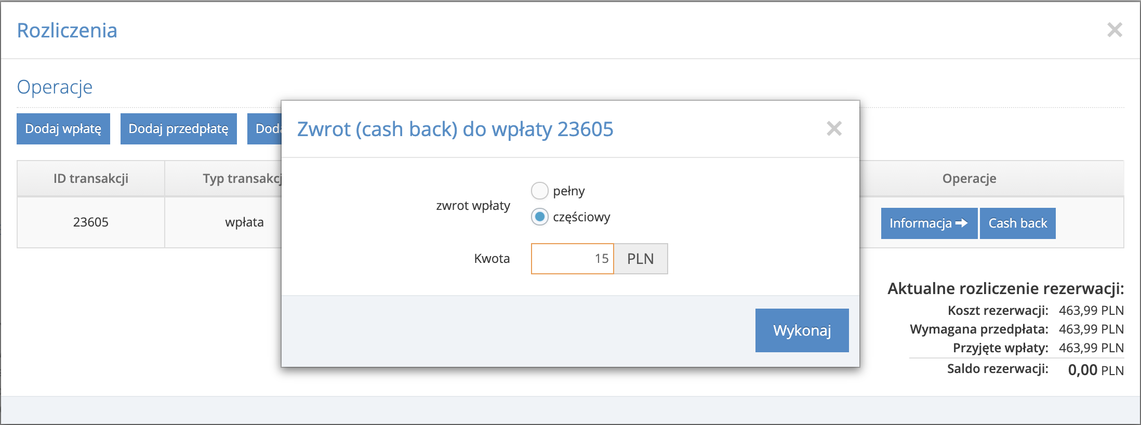Click the "wpłata" transaction type cell
Viewport: 1141px width, 425px height.
[244, 222]
